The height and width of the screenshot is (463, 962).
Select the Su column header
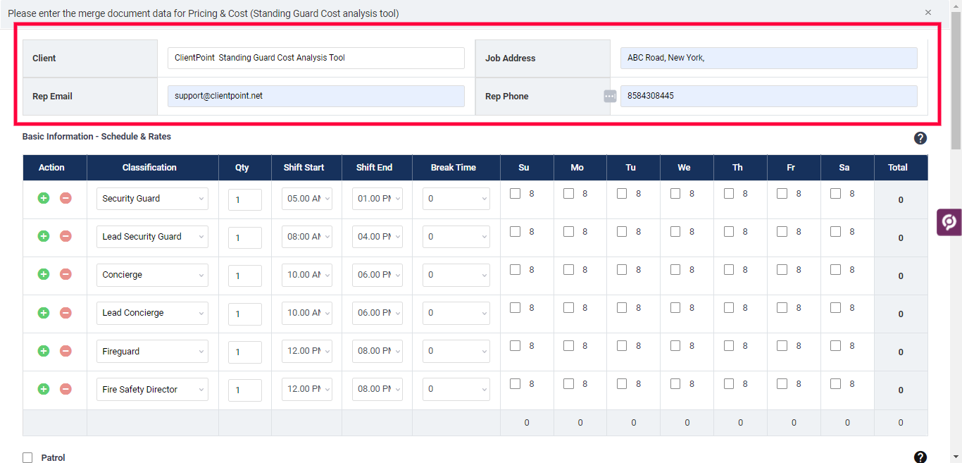point(524,167)
